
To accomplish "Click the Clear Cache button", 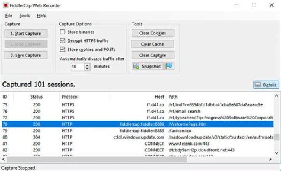I will pos(153,44).
